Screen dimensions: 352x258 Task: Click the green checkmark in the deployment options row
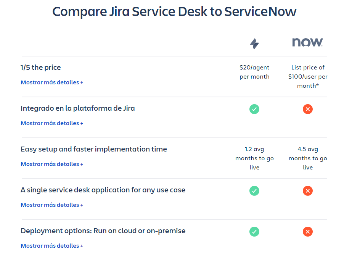click(x=254, y=232)
